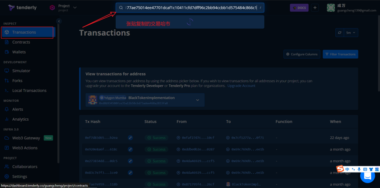This screenshot has height=188, width=380.
Task: Open the Transactions sidebar item
Action: tap(28, 32)
